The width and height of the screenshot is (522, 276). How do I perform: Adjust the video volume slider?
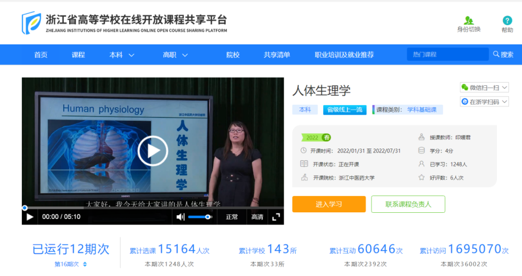pos(200,217)
